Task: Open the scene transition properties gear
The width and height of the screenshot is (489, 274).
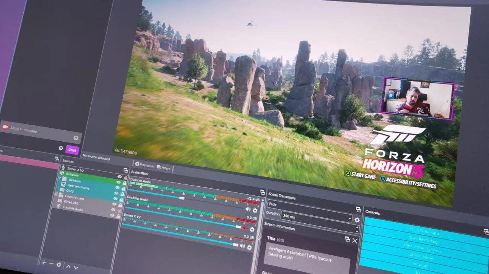Action: [357, 220]
